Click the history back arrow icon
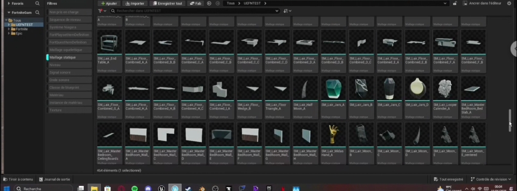Image resolution: width=517 pixels, height=191 pixels. (209, 3)
